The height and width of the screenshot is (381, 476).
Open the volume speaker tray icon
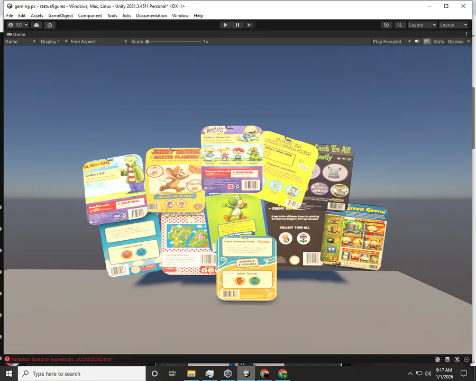point(428,374)
